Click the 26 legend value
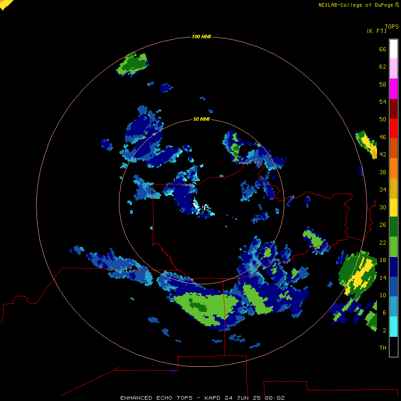 click(383, 225)
